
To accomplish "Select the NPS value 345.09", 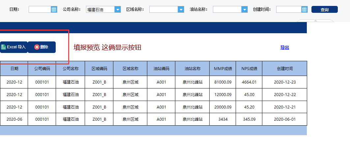I will 249,119.
